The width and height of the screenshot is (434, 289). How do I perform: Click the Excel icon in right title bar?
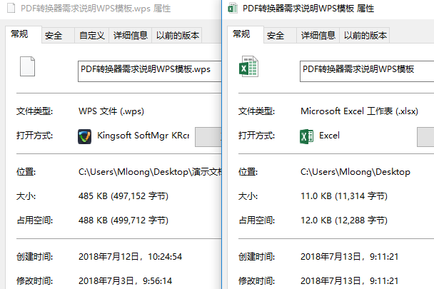pos(233,8)
